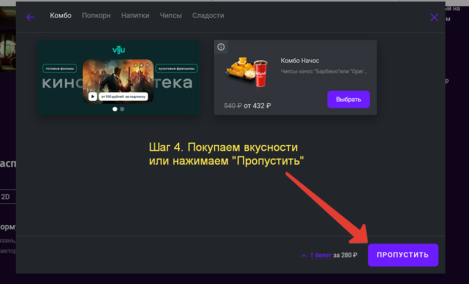Select the first banner carousel dot

click(115, 109)
